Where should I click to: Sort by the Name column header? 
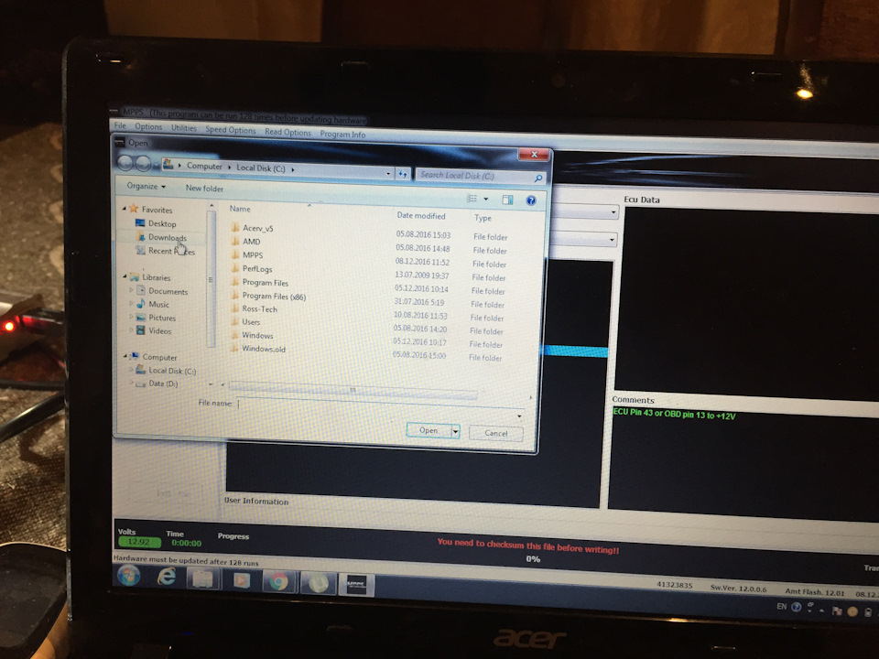[x=240, y=209]
